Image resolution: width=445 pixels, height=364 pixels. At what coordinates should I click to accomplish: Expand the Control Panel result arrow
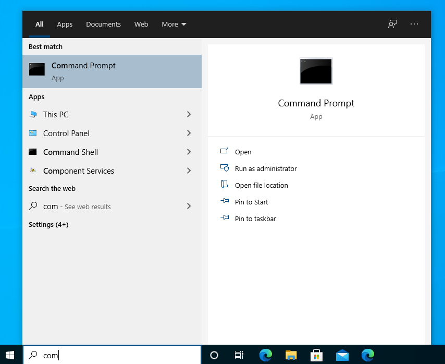(189, 133)
